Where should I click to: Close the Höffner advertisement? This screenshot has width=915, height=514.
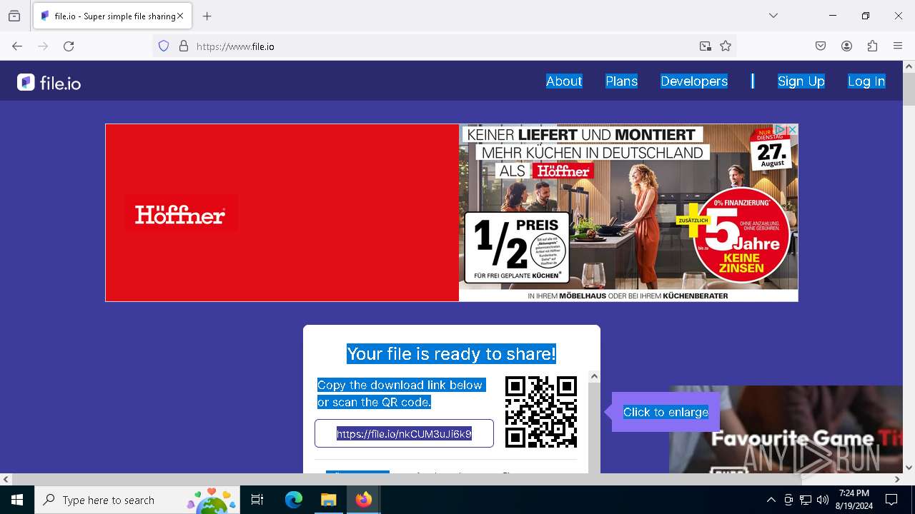[792, 130]
